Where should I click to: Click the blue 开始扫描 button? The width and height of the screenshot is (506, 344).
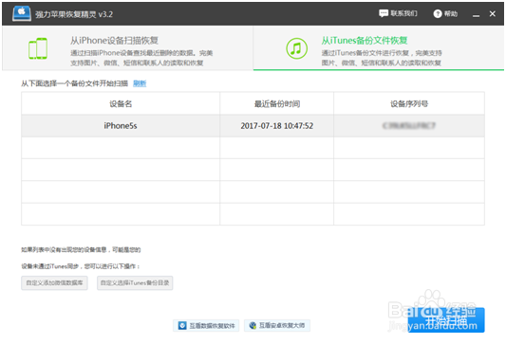(x=446, y=320)
